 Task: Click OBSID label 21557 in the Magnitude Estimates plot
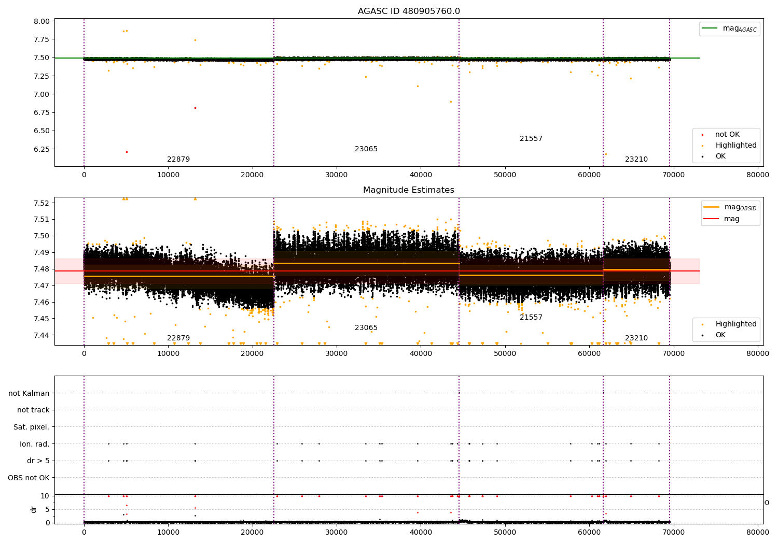point(531,318)
